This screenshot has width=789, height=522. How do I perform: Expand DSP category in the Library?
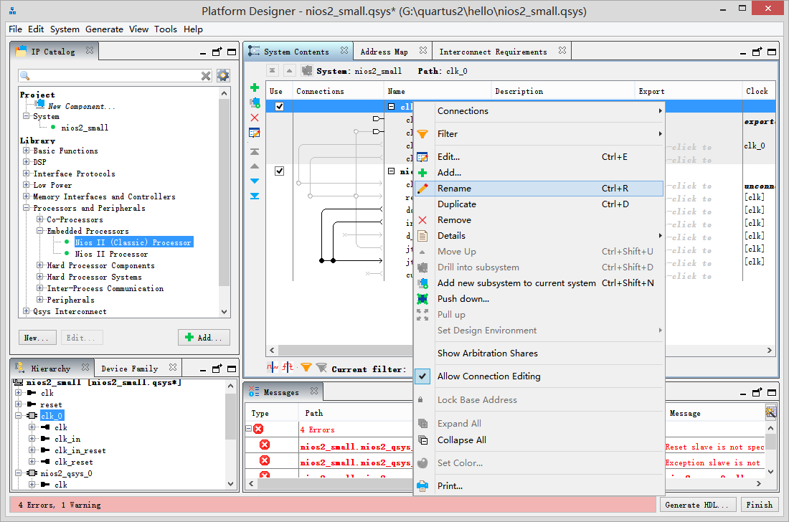coord(26,162)
